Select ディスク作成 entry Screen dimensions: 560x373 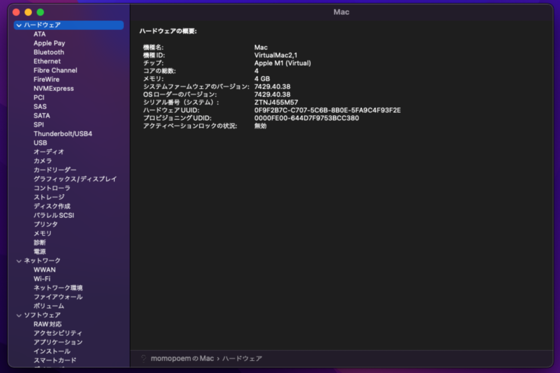(x=52, y=206)
